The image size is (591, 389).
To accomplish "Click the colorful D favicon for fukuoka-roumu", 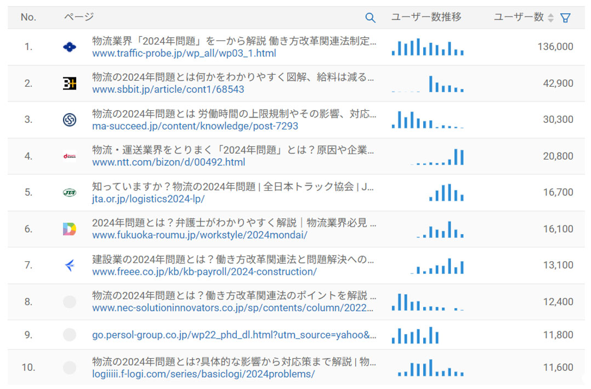I will [x=70, y=229].
